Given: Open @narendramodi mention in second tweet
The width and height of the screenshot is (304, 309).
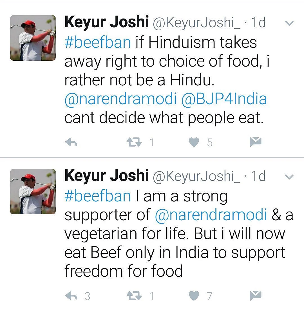Looking at the screenshot, I should point(211,215).
